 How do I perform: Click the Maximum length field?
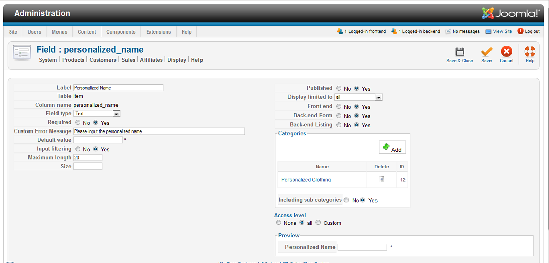88,158
